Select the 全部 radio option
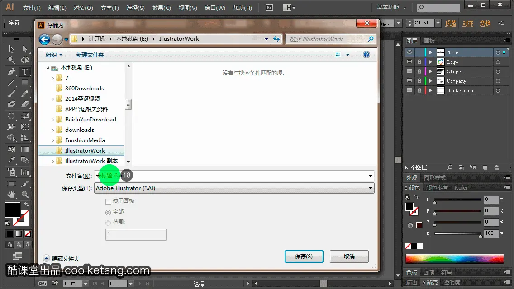Viewport: 514px width, 289px height. (x=108, y=212)
